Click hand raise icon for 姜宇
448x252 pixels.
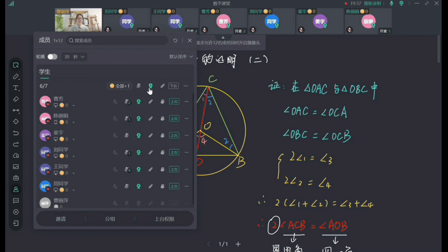[162, 135]
